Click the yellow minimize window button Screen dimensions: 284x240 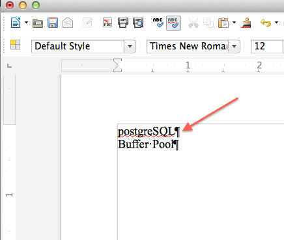[23, 5]
